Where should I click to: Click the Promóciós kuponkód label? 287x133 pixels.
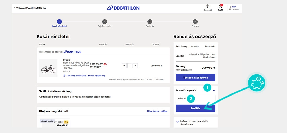tap(186, 90)
